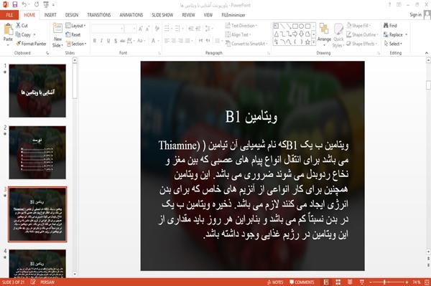Switch to the ANIMATIONS tab
431x286 pixels.
click(131, 15)
